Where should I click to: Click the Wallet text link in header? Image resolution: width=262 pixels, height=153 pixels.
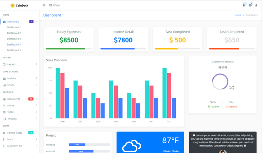click(x=57, y=5)
